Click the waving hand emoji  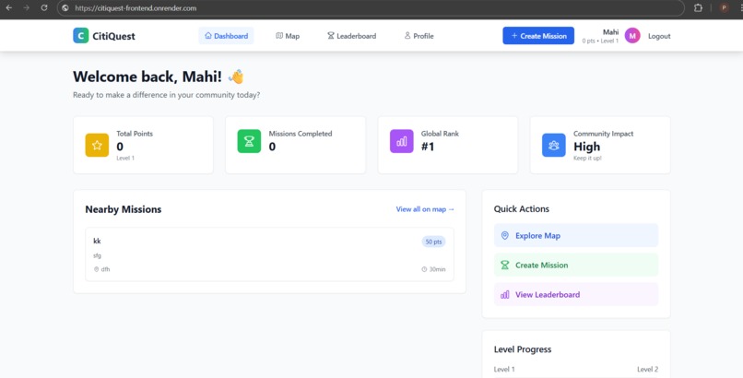pos(236,77)
